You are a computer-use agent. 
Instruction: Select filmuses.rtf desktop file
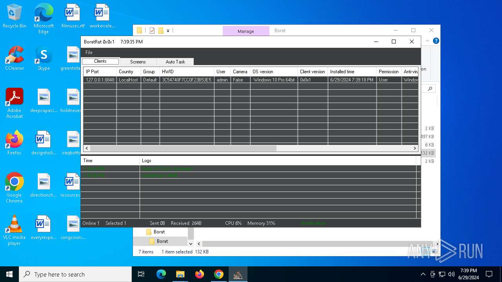pyautogui.click(x=73, y=16)
